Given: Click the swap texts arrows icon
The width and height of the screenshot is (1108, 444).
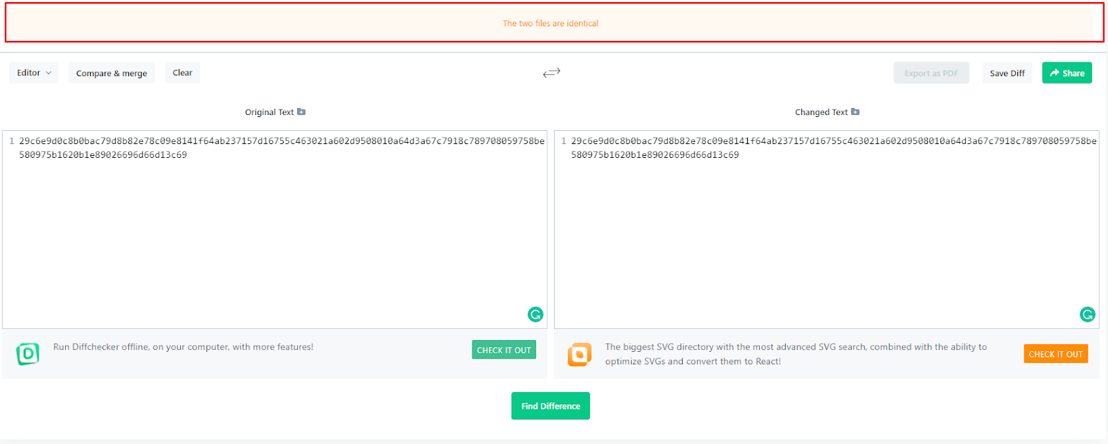Looking at the screenshot, I should pos(551,73).
